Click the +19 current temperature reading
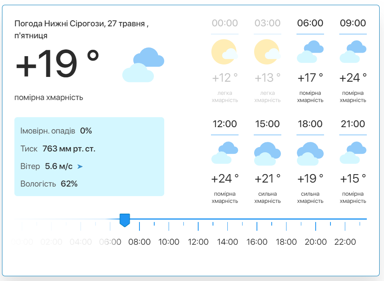This screenshot has width=384, height=281. [57, 63]
